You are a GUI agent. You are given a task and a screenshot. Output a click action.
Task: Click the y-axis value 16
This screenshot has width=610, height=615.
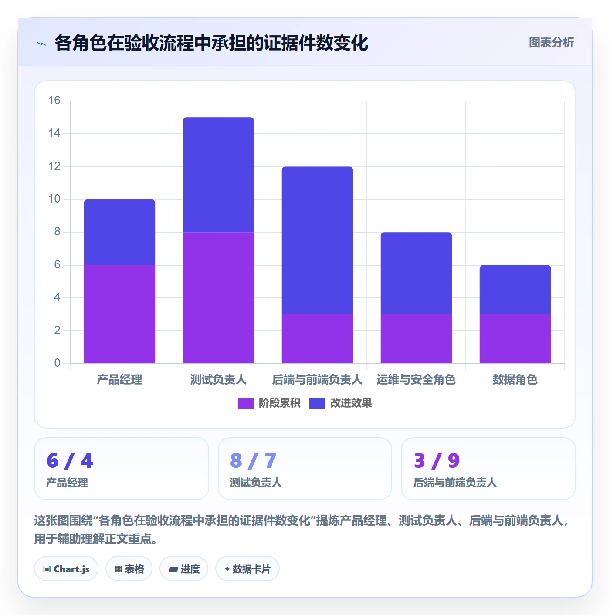click(x=54, y=101)
